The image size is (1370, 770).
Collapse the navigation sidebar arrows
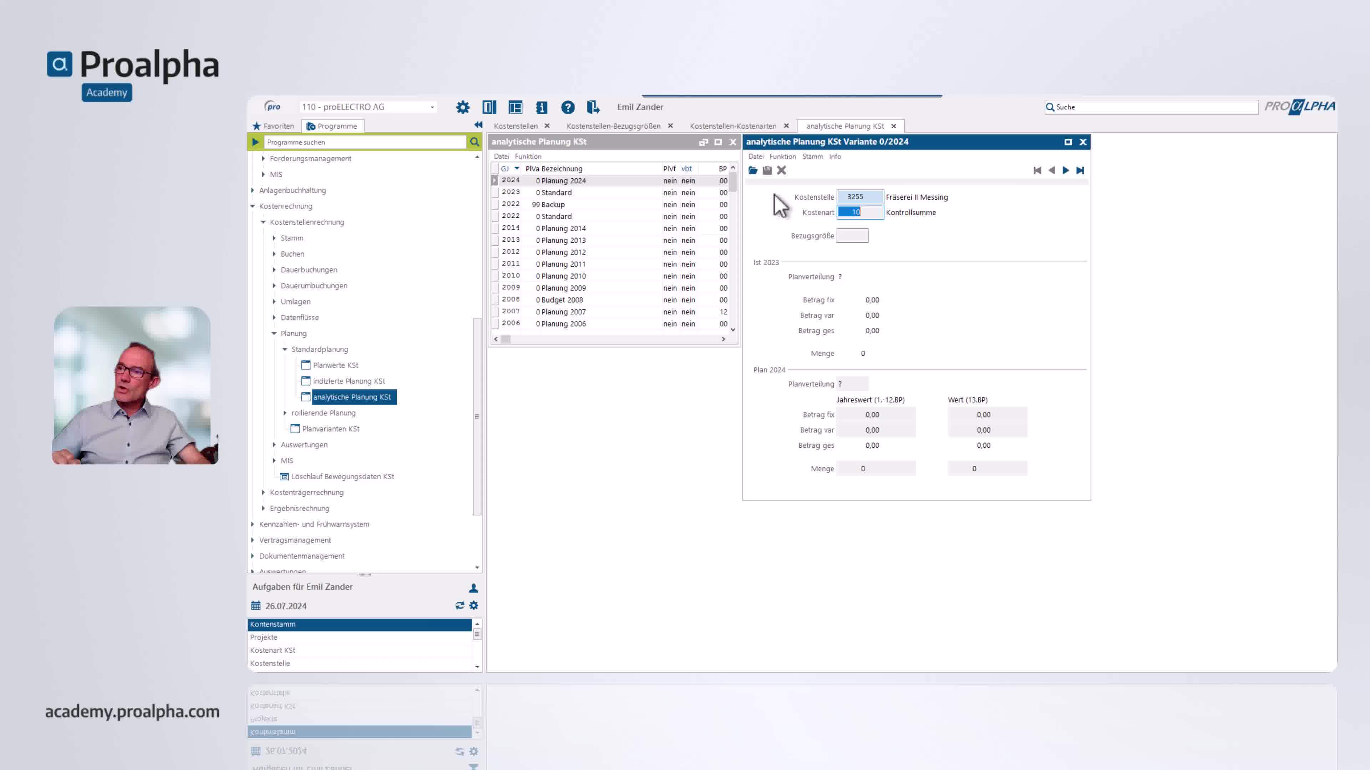click(478, 125)
